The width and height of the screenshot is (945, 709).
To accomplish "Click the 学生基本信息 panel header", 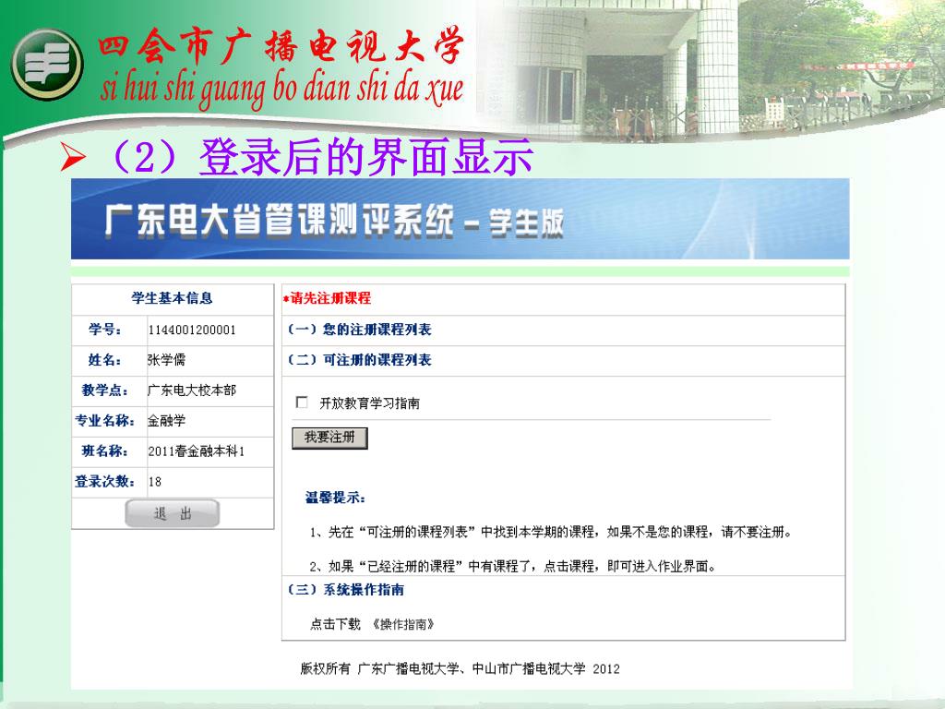I will 173,298.
